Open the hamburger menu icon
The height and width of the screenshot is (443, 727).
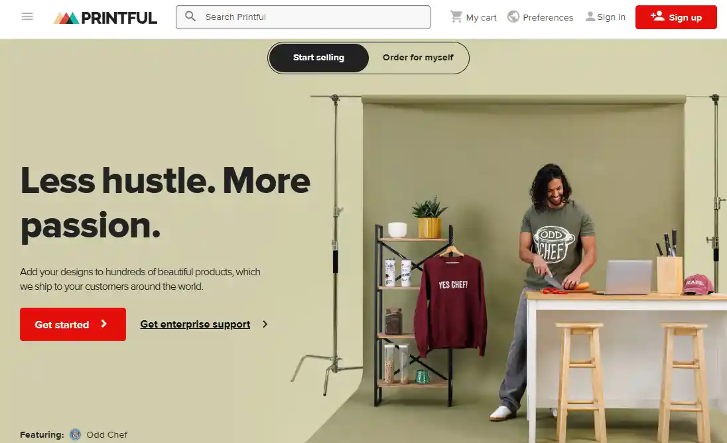(27, 17)
